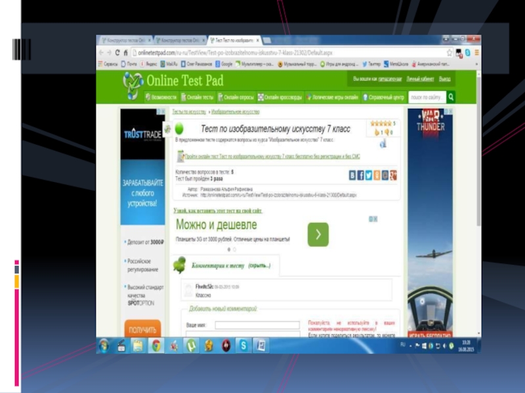The image size is (525, 393).
Task: Share the test on VKontakte
Action: click(x=352, y=175)
